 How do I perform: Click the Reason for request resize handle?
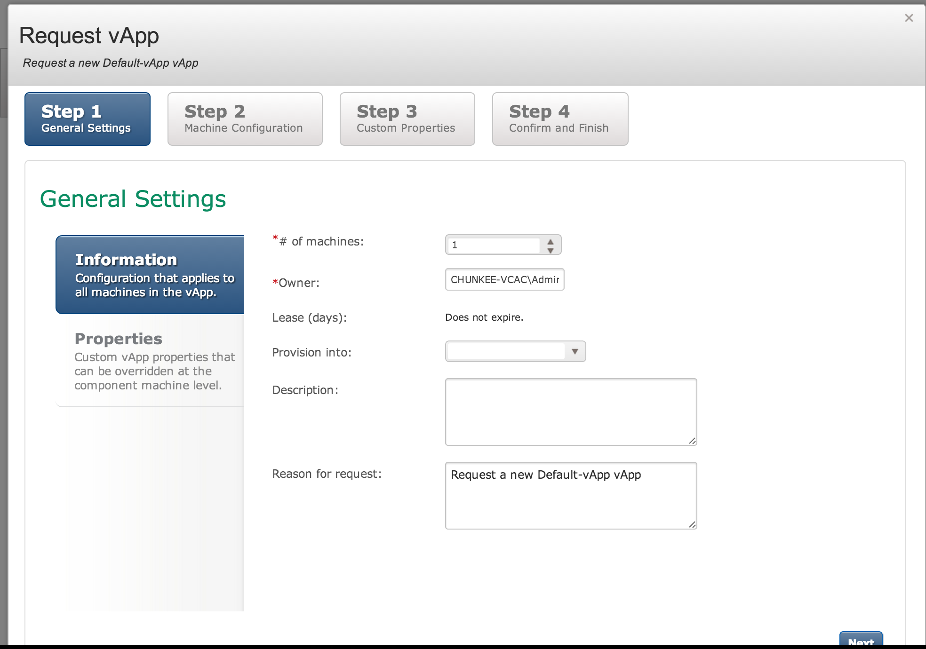click(x=692, y=524)
